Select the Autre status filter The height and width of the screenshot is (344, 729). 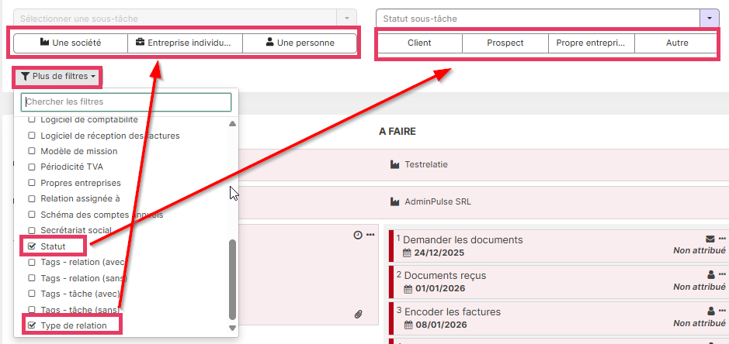coord(676,43)
